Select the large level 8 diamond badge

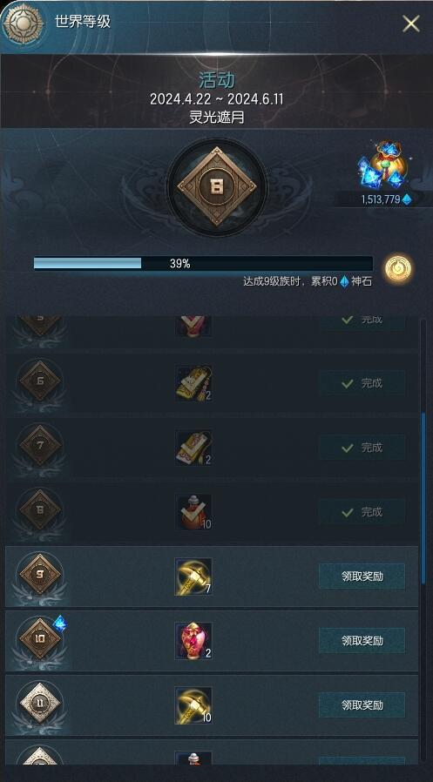(x=216, y=186)
